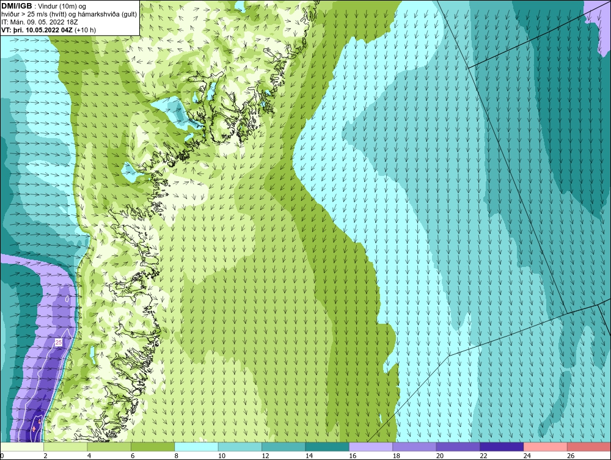Click the legend scale label '16'
Image resolution: width=611 pixels, height=460 pixels.
click(x=353, y=456)
